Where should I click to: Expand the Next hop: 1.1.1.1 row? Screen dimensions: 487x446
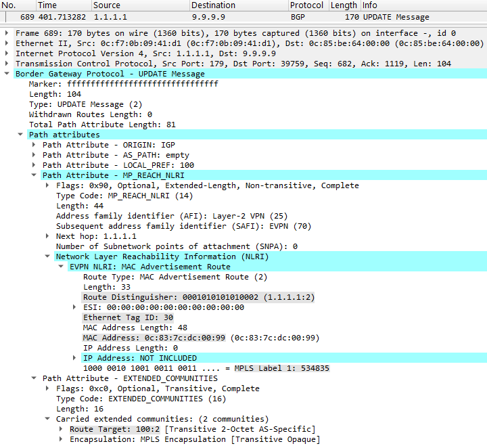pyautogui.click(x=47, y=236)
